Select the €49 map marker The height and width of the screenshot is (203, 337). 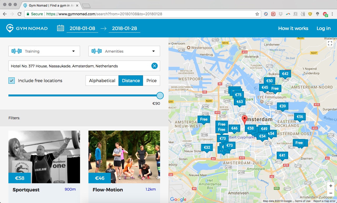264,129
